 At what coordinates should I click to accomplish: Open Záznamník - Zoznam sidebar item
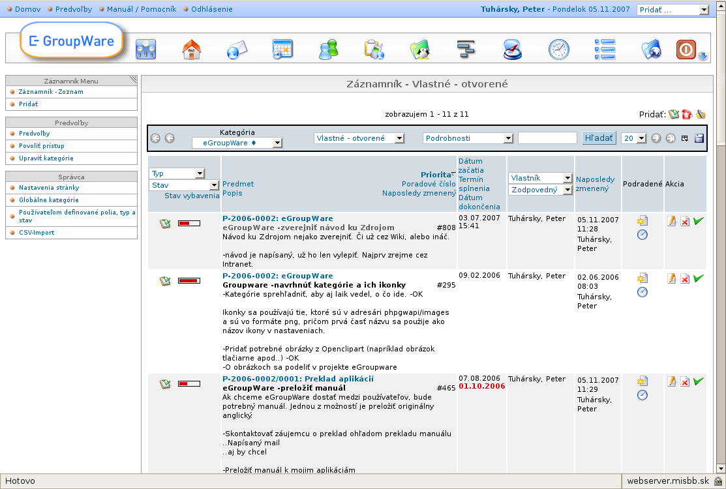coord(51,91)
